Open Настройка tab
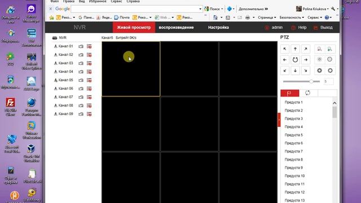This screenshot has height=203, width=361. click(x=218, y=28)
